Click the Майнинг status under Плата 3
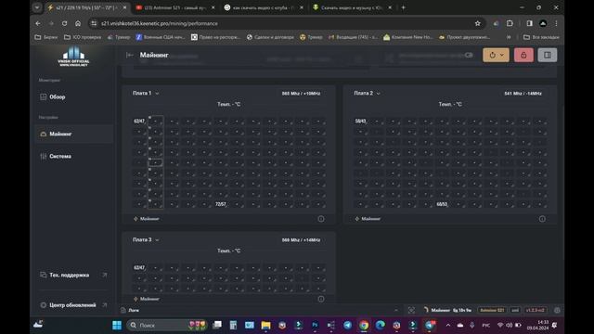Viewport: 594px width, 334px height. click(x=147, y=299)
